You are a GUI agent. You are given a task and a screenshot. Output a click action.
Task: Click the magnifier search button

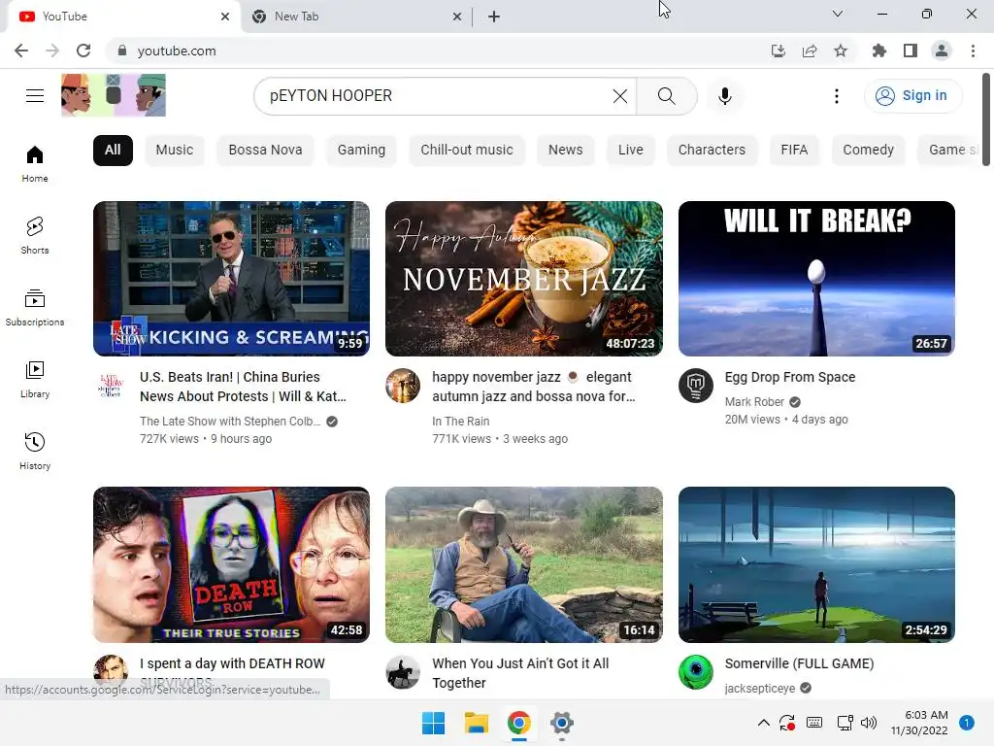tap(666, 96)
